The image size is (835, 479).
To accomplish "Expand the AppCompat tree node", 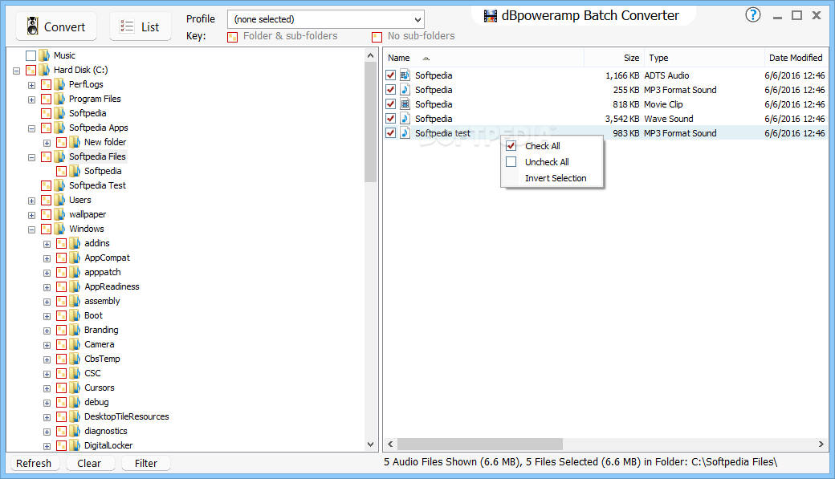I will pyautogui.click(x=47, y=258).
